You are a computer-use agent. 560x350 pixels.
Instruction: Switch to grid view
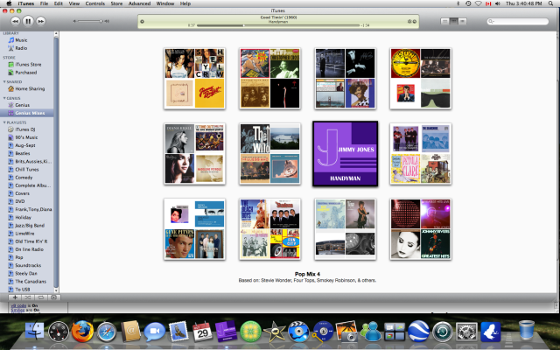[453, 21]
